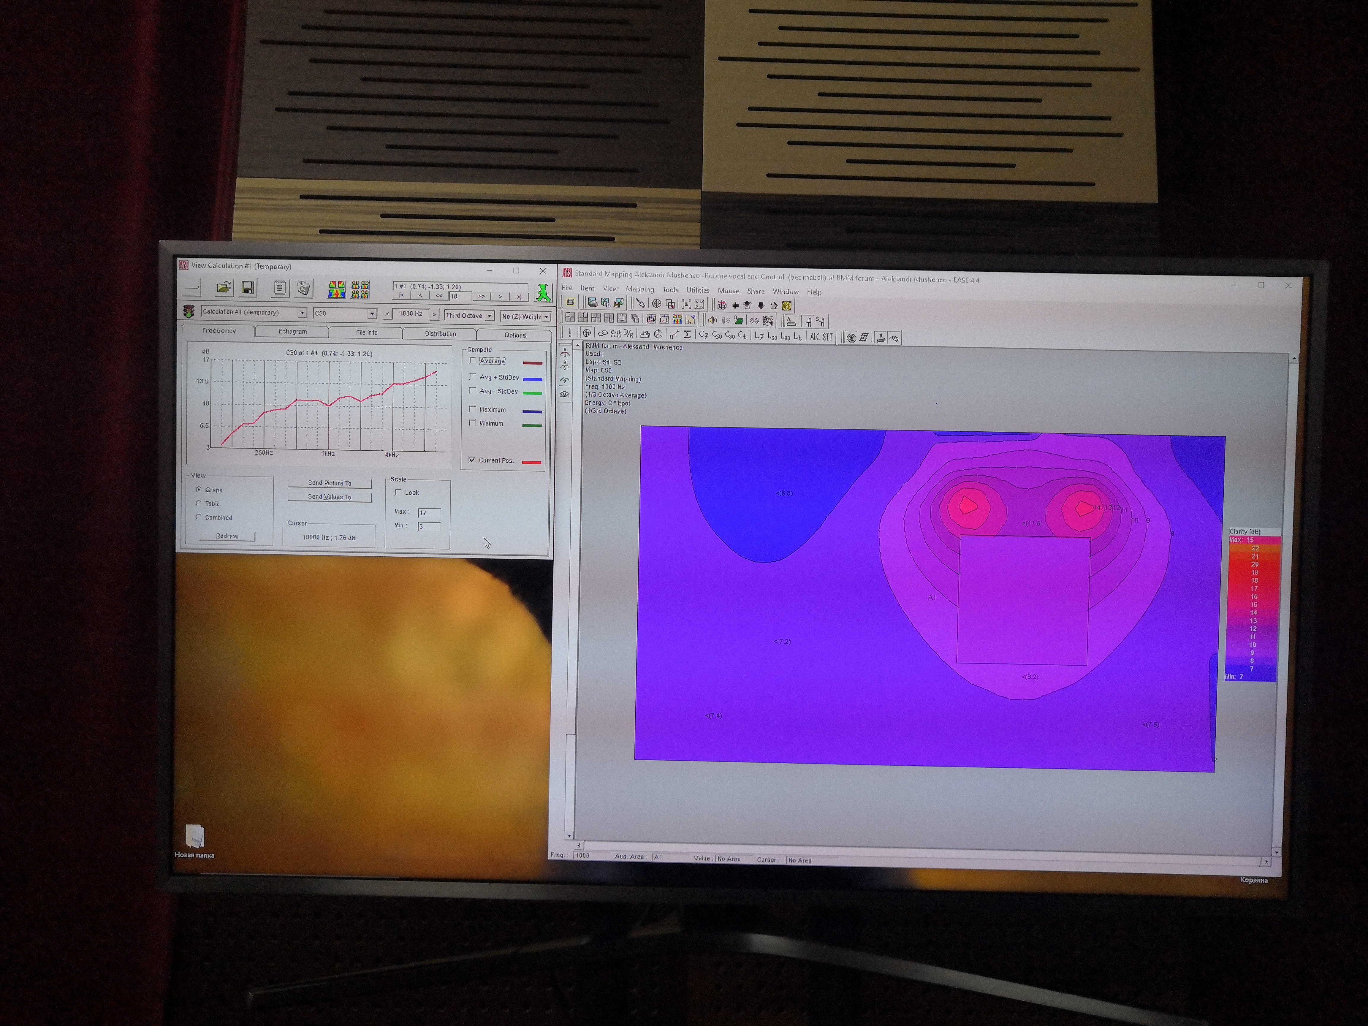
Task: Open the Third Octave bandwidth dropdown
Action: 490,316
